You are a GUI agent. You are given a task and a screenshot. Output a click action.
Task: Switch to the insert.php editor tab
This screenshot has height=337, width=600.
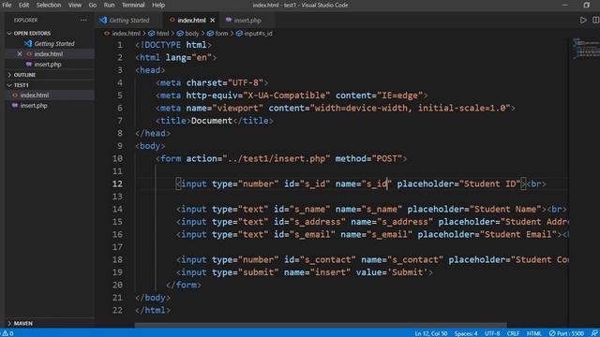247,21
